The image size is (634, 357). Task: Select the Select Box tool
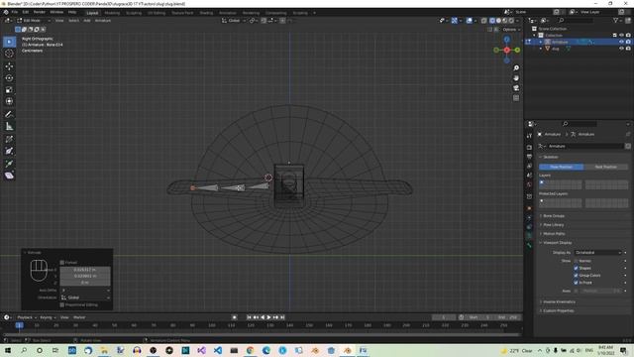click(9, 42)
